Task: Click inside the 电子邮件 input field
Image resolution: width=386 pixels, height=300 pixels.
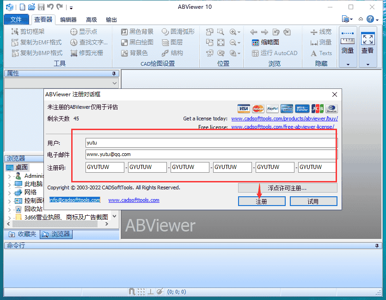Action: 211,154
